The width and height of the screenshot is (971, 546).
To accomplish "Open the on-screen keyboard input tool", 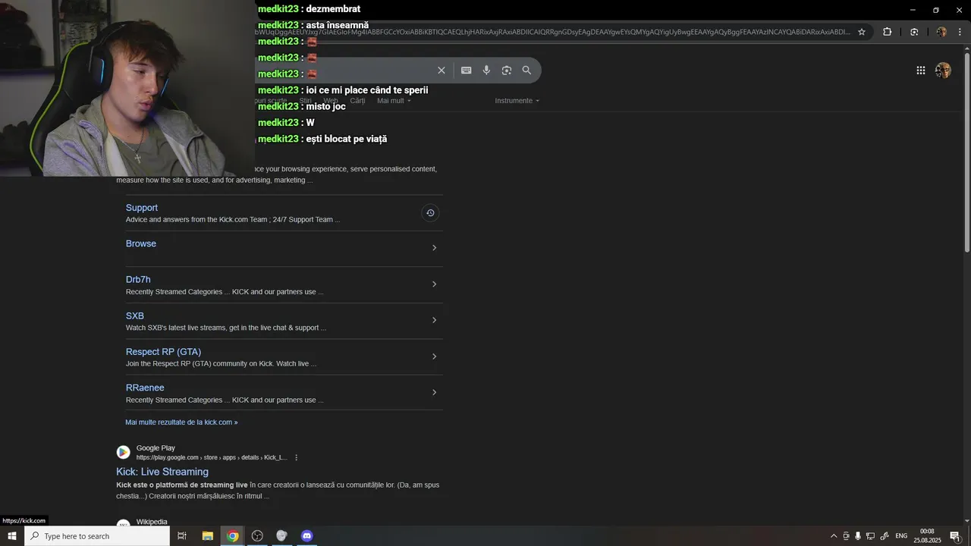I will point(467,70).
